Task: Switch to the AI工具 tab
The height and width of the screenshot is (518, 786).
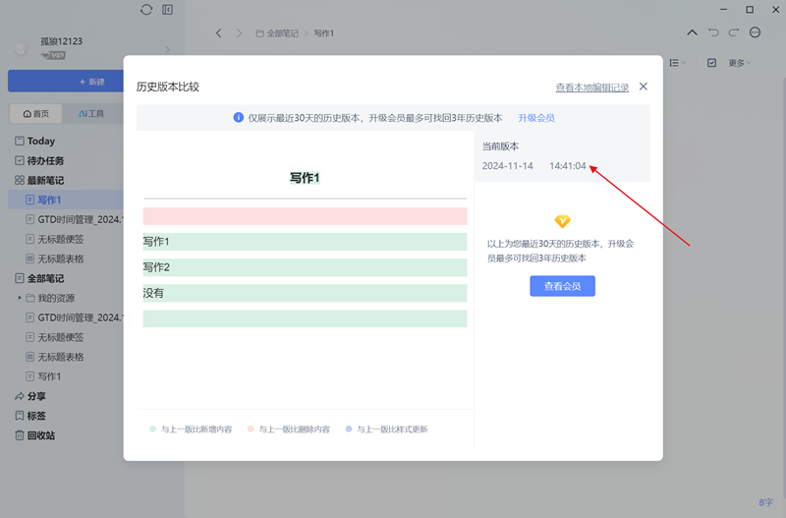Action: coord(91,114)
